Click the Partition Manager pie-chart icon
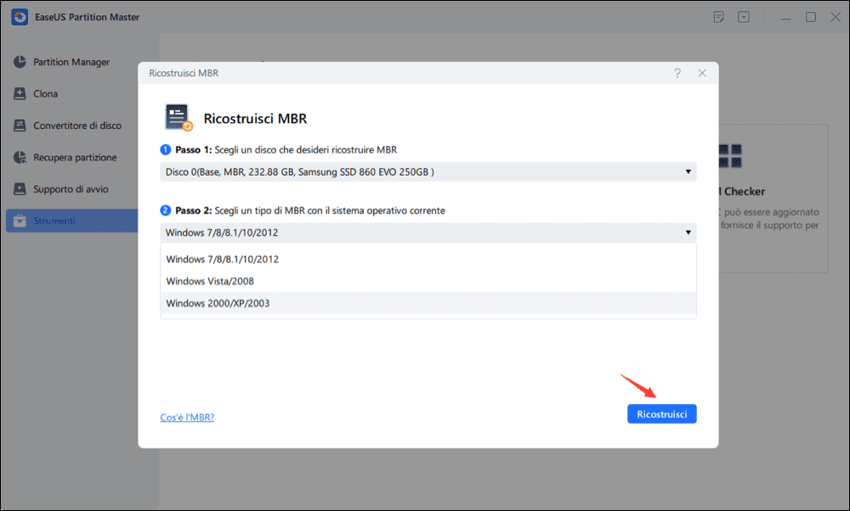 [20, 62]
